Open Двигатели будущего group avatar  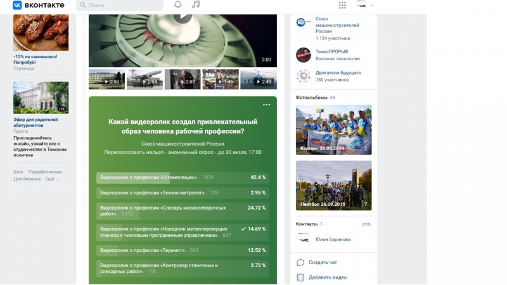click(x=304, y=76)
